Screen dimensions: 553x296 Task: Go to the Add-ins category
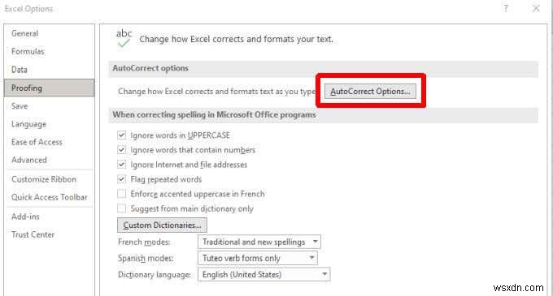pos(49,217)
